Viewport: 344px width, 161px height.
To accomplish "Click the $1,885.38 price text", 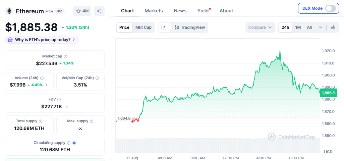I will pyautogui.click(x=32, y=27).
